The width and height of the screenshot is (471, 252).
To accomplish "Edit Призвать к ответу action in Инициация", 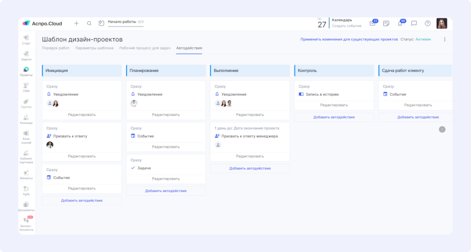I will [82, 156].
